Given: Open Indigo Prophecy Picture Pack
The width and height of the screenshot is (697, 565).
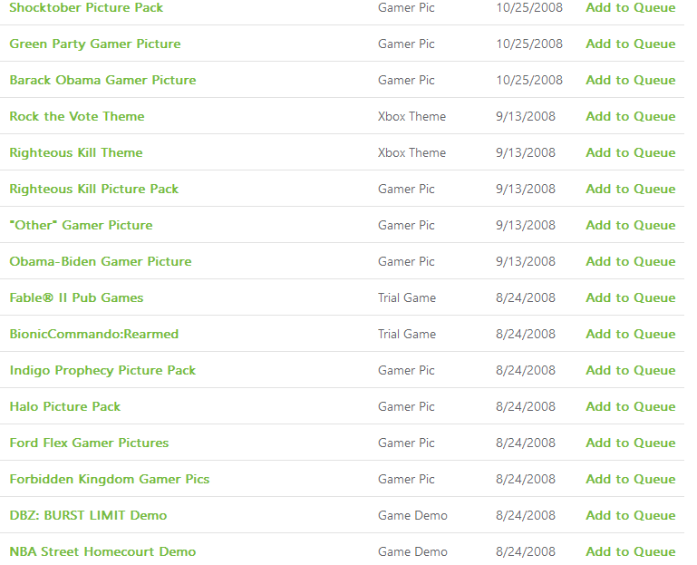Looking at the screenshot, I should tap(102, 371).
